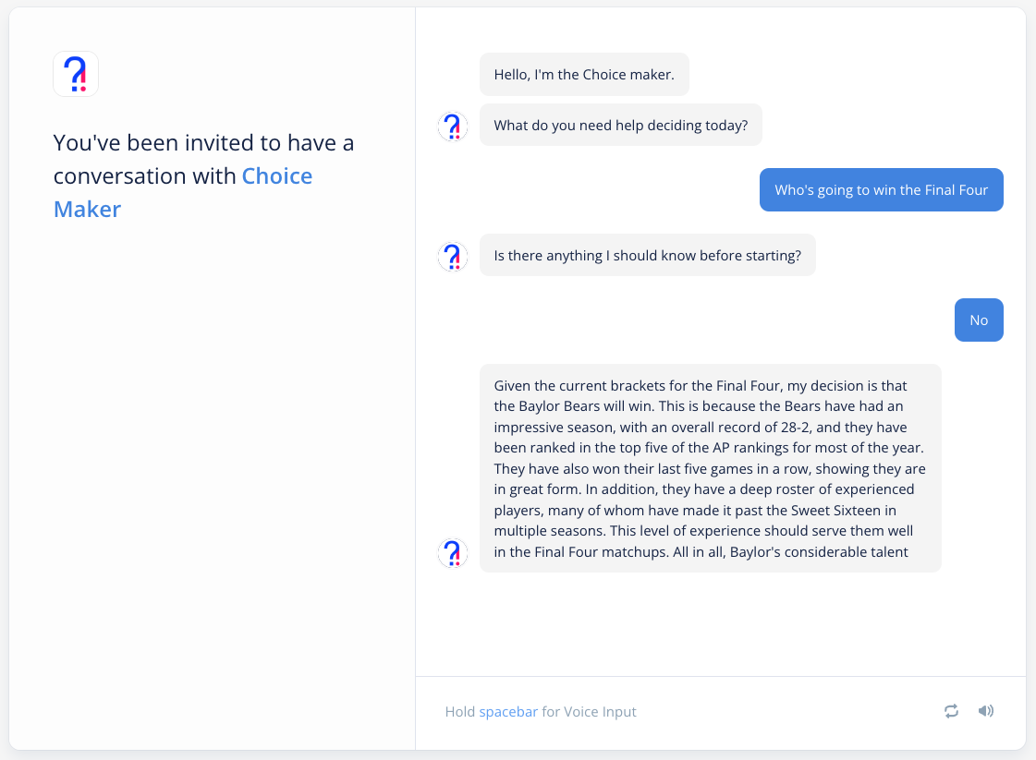Screen dimensions: 1036x760
Task: Click the 'Is there anything I should know' bubble
Action: point(648,255)
